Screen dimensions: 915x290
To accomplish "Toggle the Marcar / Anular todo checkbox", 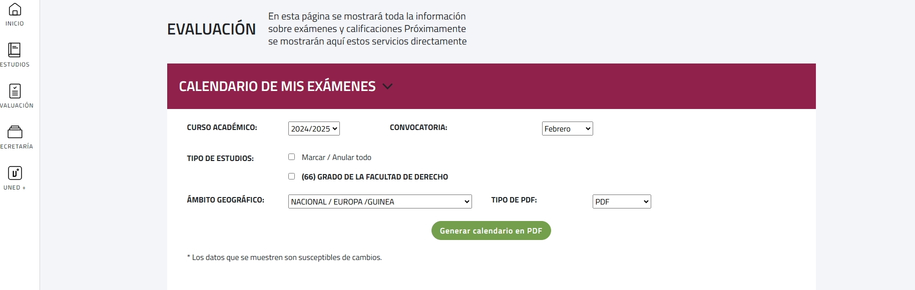I will [x=292, y=157].
